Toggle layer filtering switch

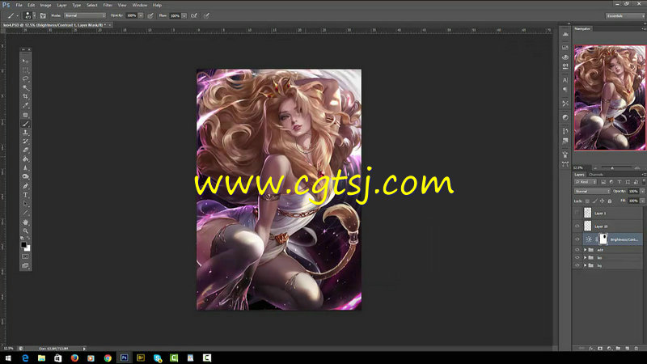tap(643, 181)
